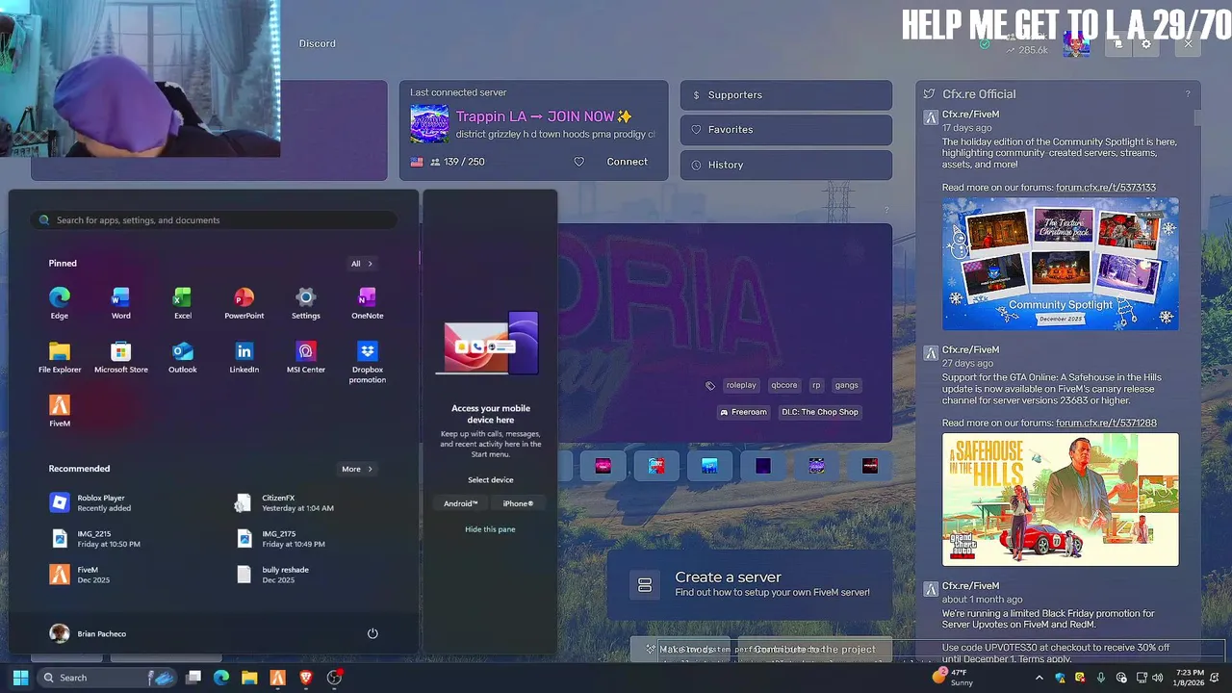This screenshot has height=693, width=1232.
Task: Open LinkedIn pinned app
Action: point(244,356)
